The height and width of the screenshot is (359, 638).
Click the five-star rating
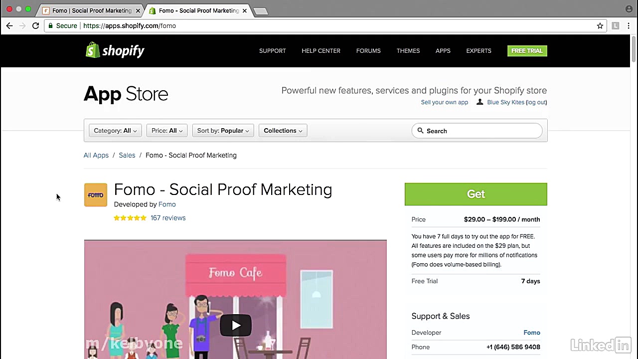[130, 218]
